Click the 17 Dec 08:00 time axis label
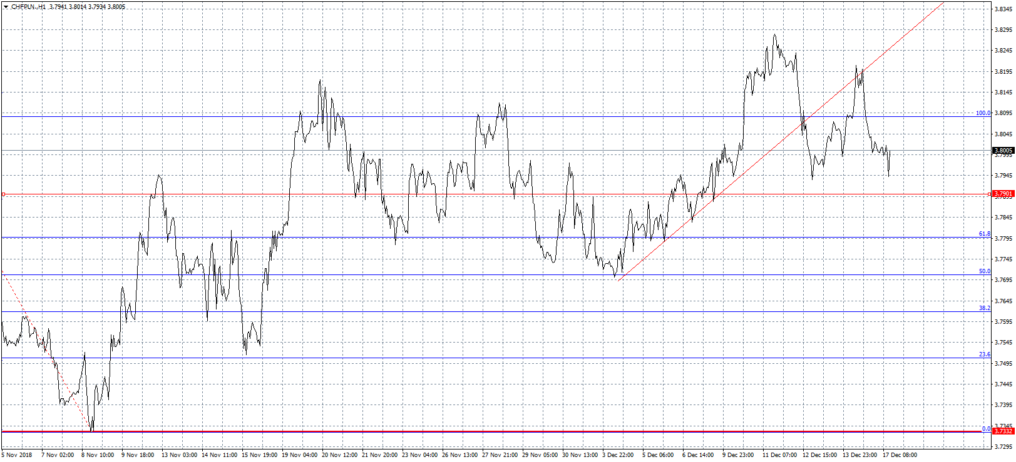 pyautogui.click(x=900, y=455)
